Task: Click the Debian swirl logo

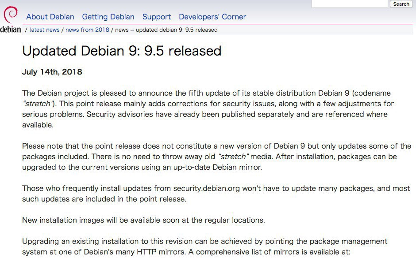Action: click(11, 15)
